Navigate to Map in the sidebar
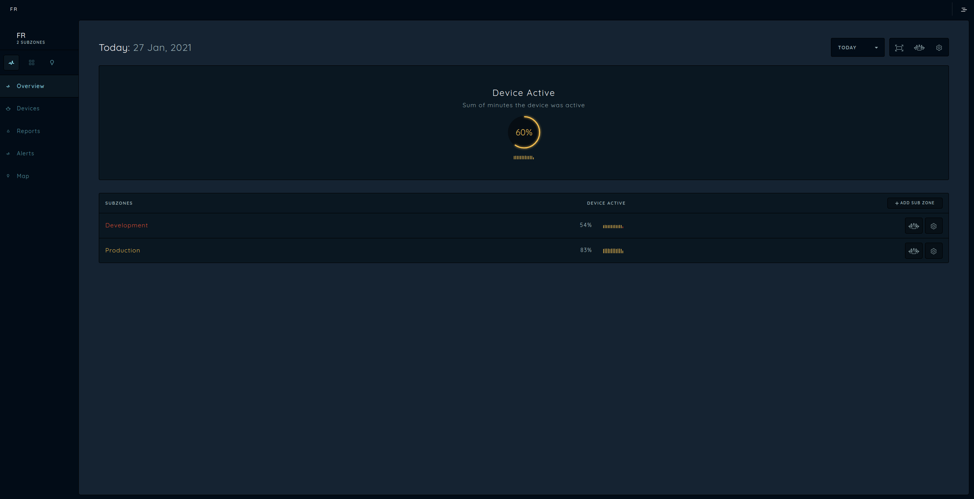Viewport: 974px width, 499px height. 23,176
